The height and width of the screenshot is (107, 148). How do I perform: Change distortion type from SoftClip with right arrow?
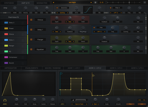coord(68,13)
